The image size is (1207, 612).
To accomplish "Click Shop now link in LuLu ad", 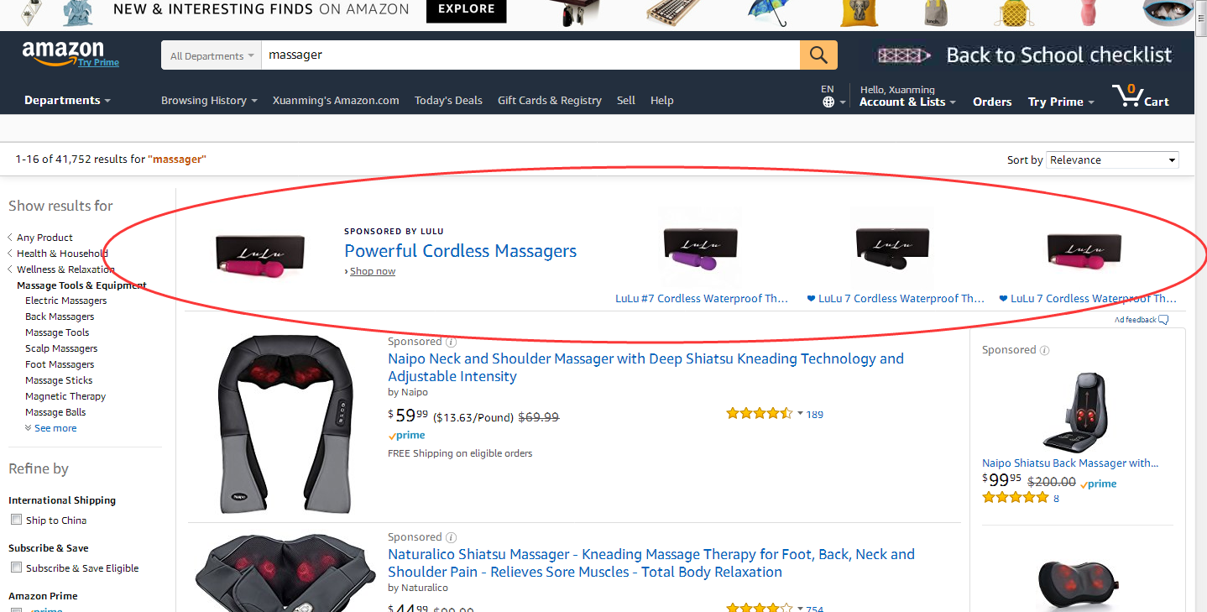I will coord(373,271).
